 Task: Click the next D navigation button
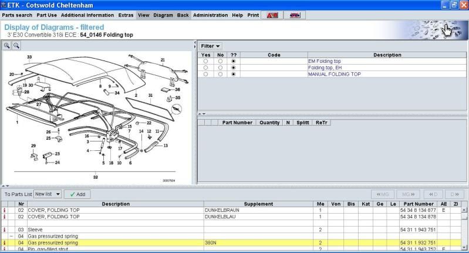pos(455,194)
